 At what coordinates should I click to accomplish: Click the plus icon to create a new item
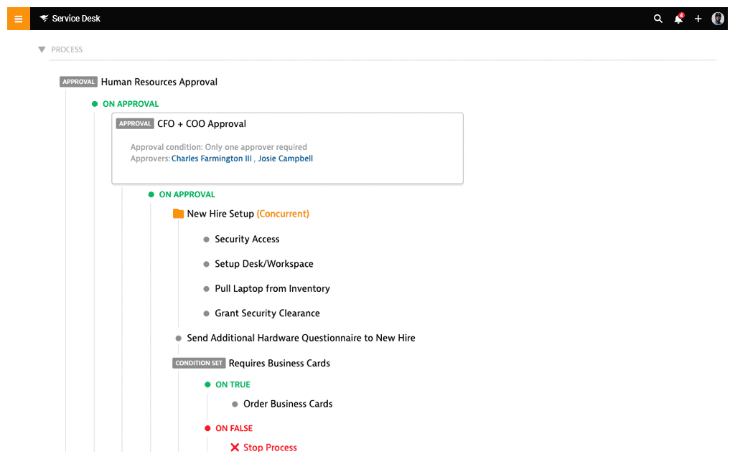coord(698,19)
